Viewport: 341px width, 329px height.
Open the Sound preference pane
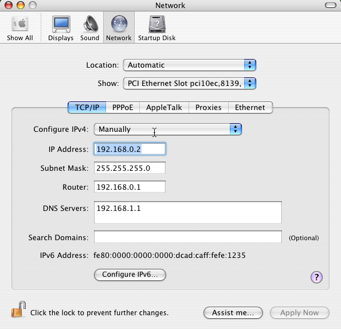pyautogui.click(x=90, y=24)
